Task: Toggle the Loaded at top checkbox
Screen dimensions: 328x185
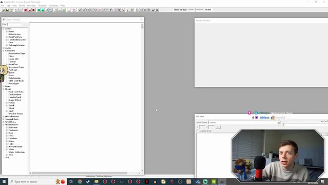Action: point(198,131)
